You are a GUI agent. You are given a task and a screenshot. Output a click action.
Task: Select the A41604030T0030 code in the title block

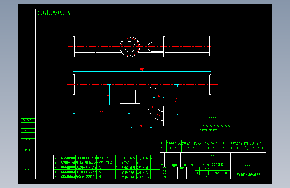point(213,164)
